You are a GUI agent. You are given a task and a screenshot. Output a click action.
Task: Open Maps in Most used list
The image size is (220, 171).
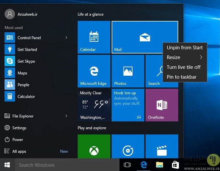(x=22, y=73)
